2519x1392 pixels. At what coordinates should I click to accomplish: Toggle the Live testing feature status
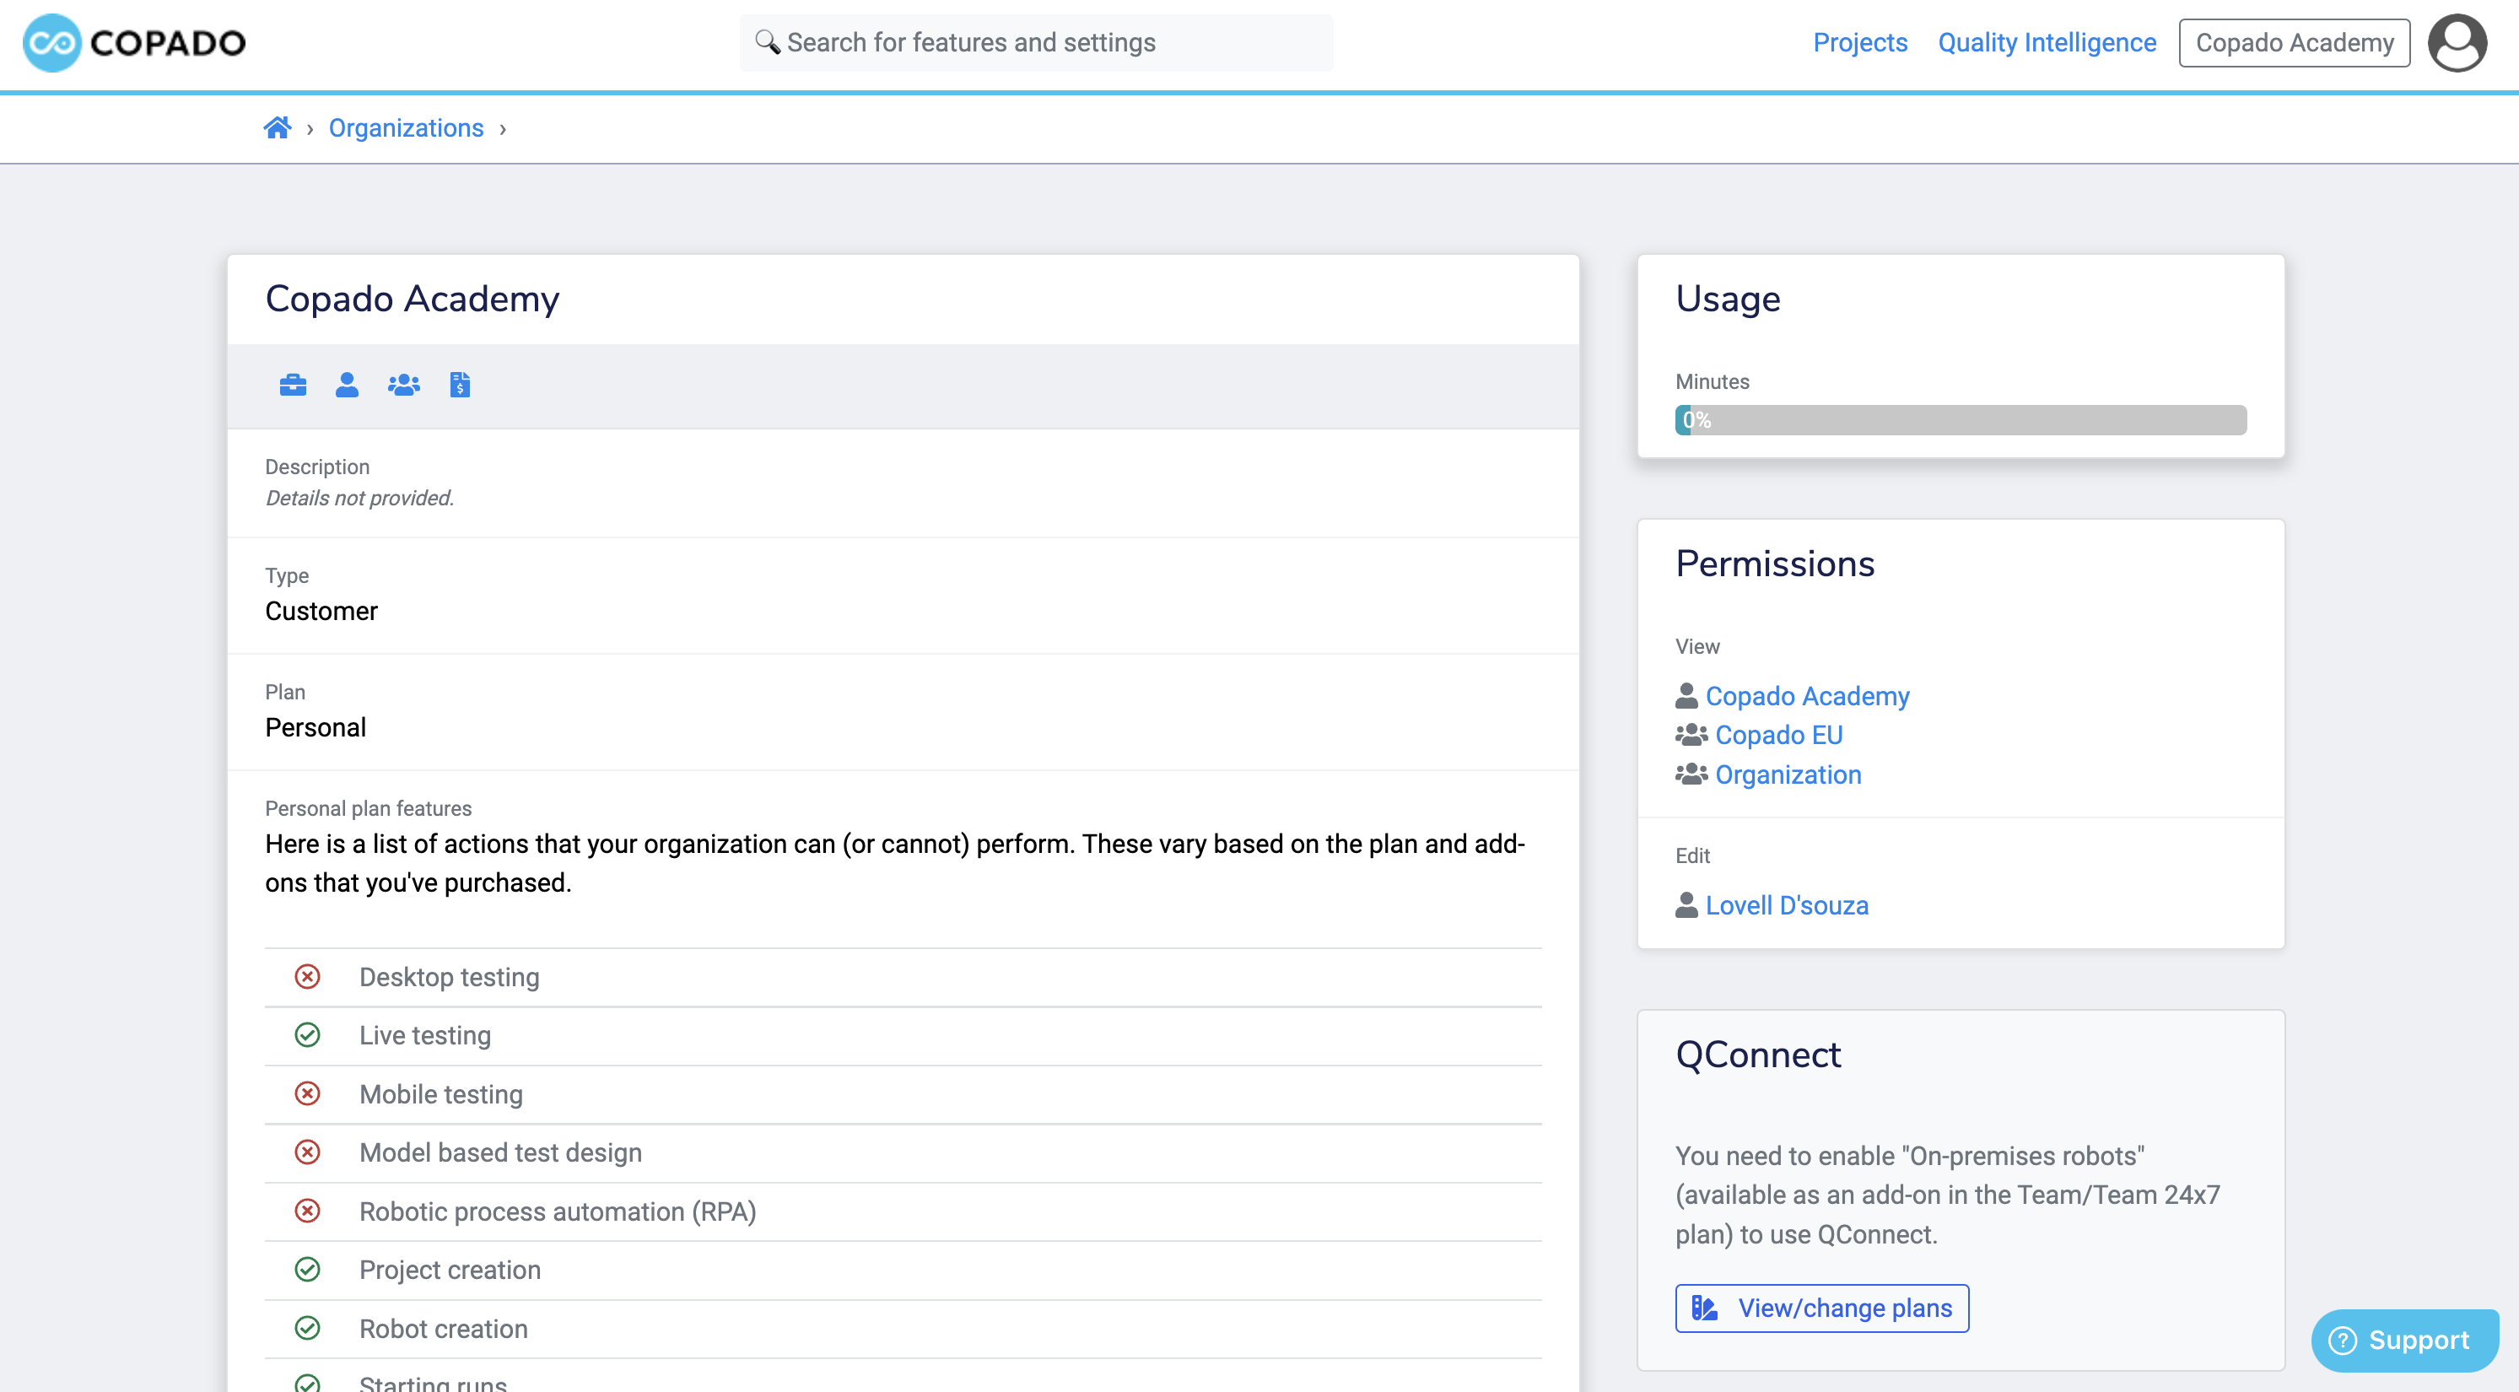click(x=307, y=1035)
